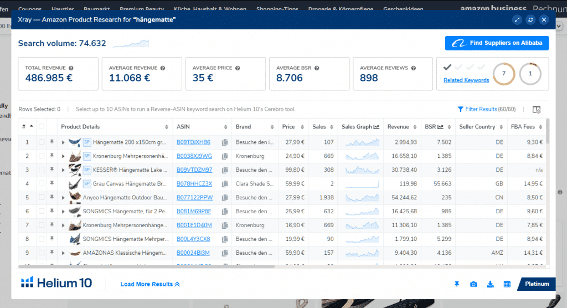This screenshot has width=567, height=308.
Task: Open the Related Keywords link
Action: click(466, 80)
